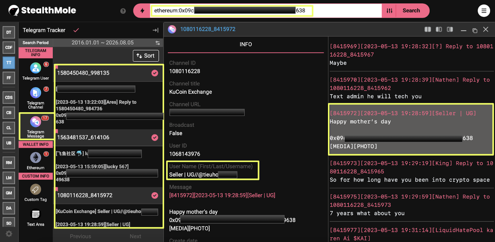Open the CDF sidebar module
This screenshot has height=242, width=495.
[9, 47]
